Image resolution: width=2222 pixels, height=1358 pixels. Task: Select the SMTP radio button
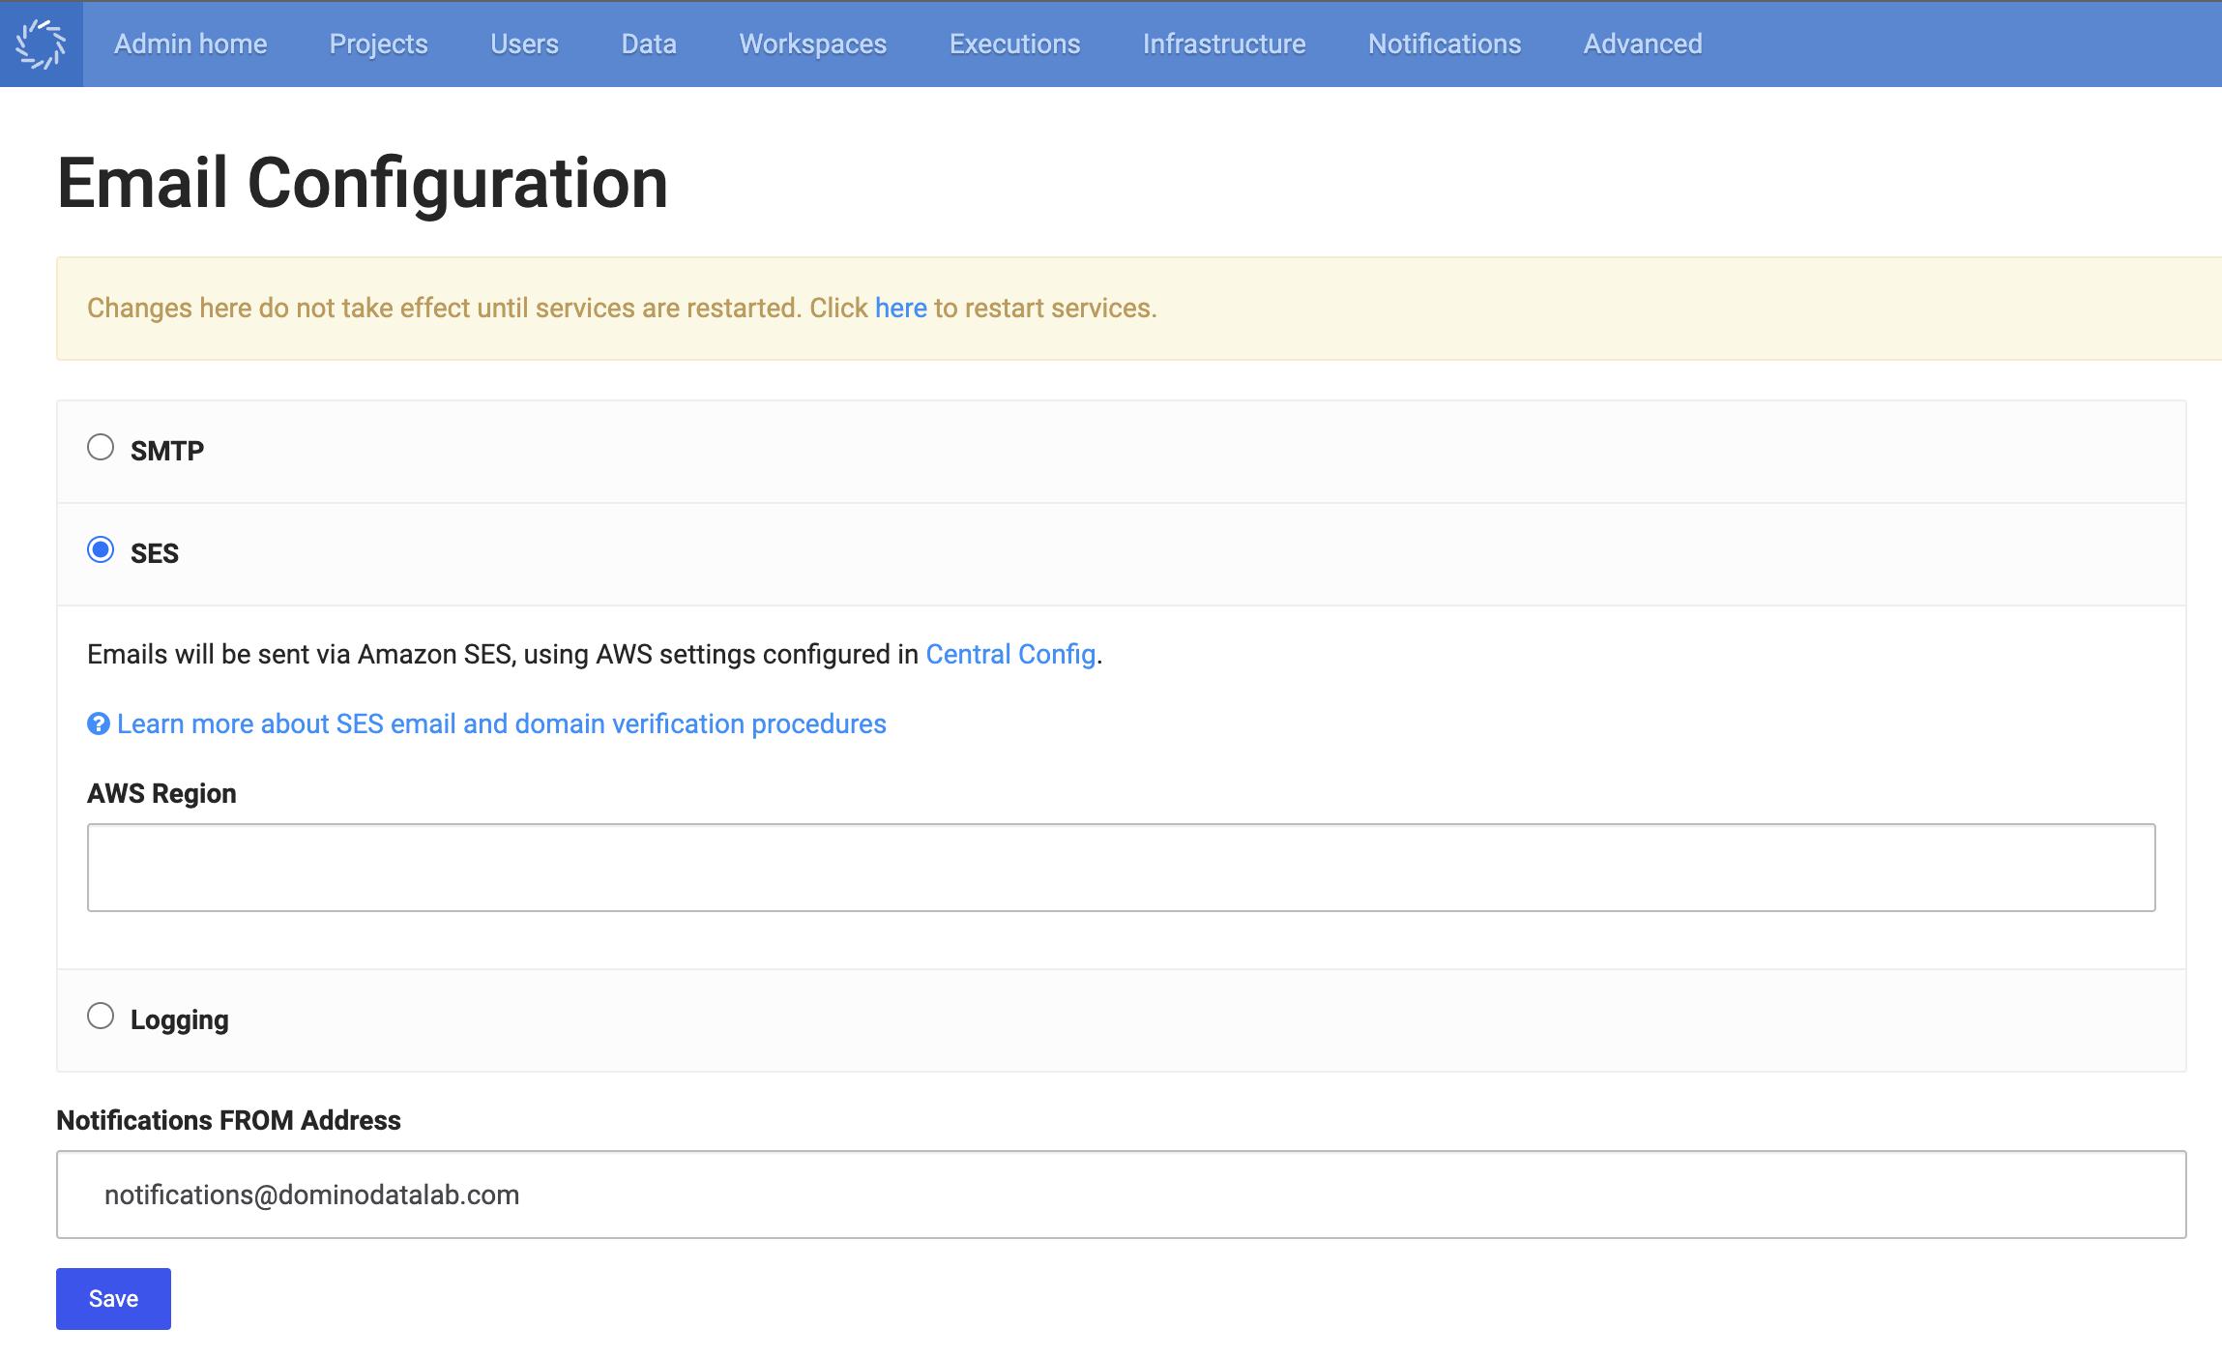(x=101, y=447)
